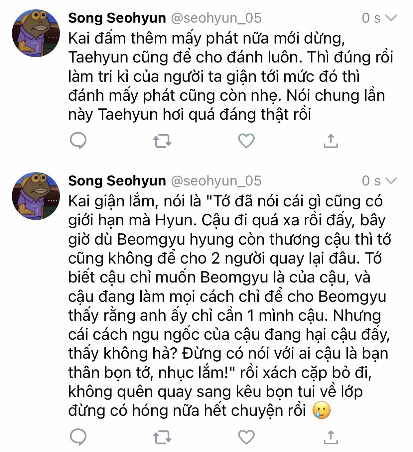
Task: Tap @seohyun_05 handle in first tweet
Action: tap(216, 18)
